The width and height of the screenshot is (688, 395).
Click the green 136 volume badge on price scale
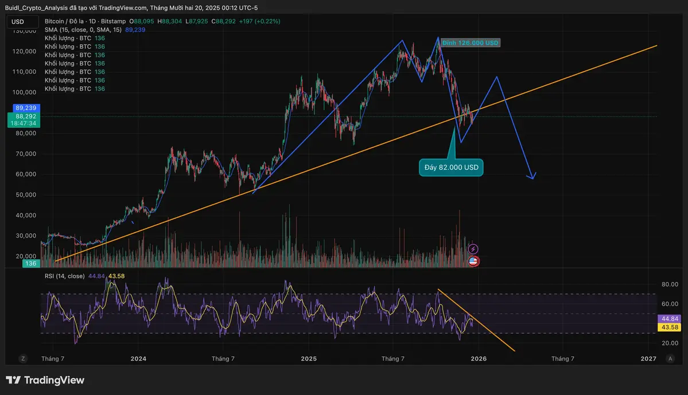pos(30,263)
